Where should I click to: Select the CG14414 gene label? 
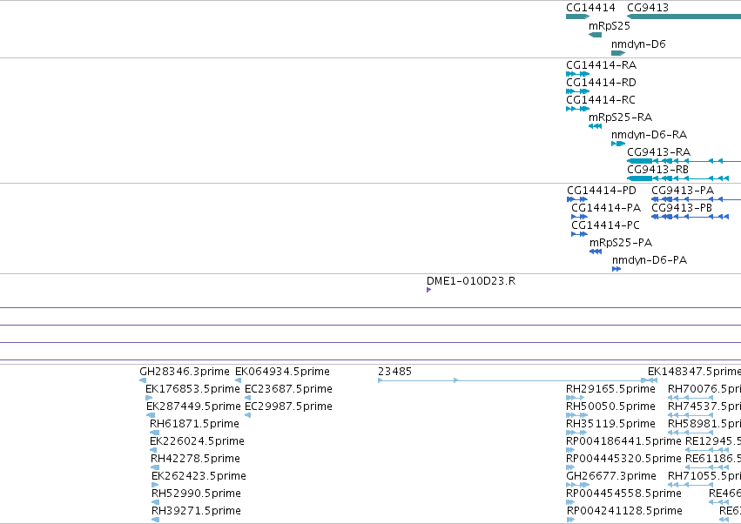click(590, 8)
